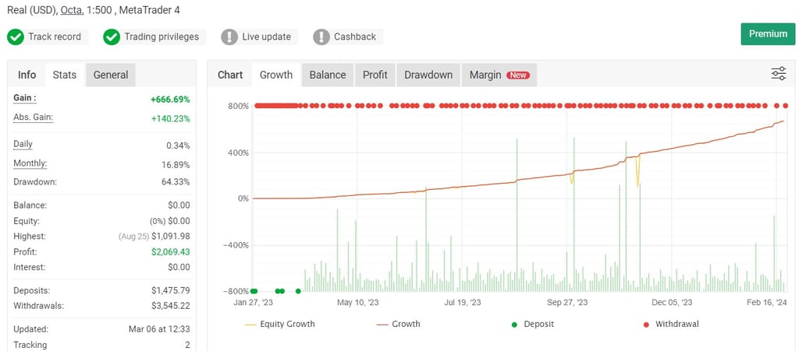Click the underlined Gain label
Viewport: 799px width, 351px height.
(25, 98)
